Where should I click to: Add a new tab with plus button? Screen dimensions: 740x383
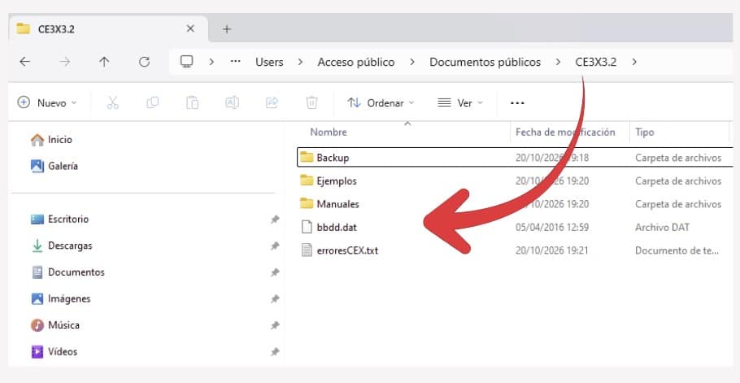(x=227, y=29)
